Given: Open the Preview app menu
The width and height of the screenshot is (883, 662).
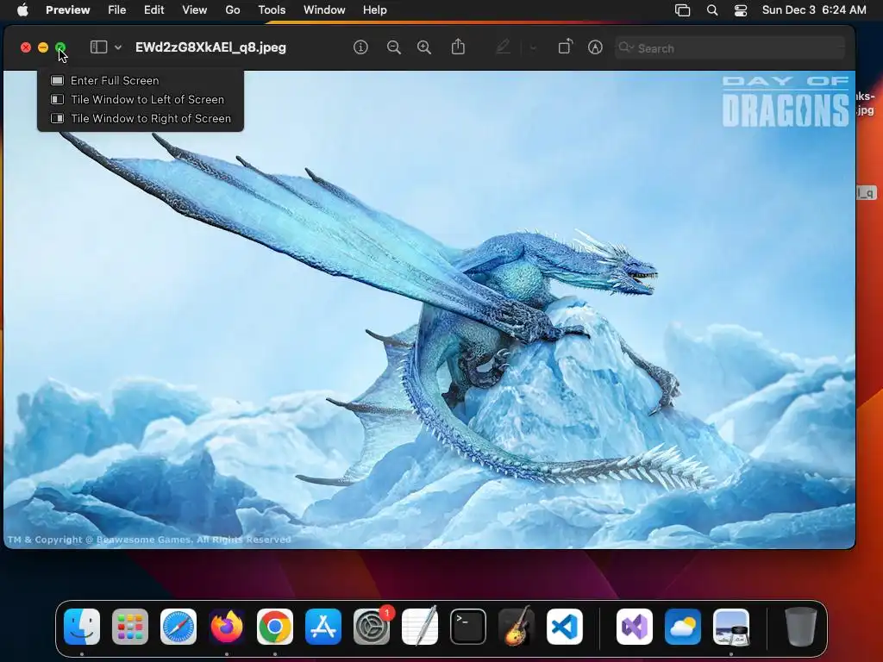Looking at the screenshot, I should (67, 10).
